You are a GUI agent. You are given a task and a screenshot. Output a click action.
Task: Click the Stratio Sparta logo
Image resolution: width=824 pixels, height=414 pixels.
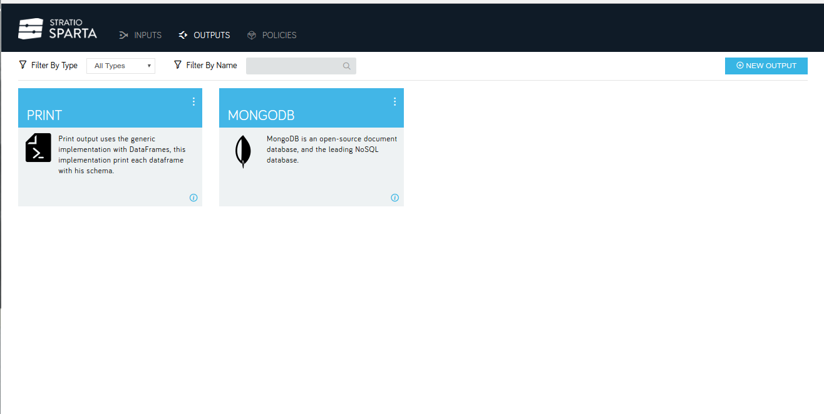(58, 29)
